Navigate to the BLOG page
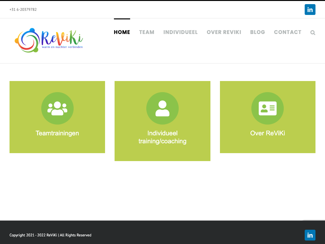This screenshot has width=325, height=244. point(257,32)
